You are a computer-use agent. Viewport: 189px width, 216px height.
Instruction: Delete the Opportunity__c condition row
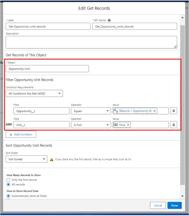174,111
